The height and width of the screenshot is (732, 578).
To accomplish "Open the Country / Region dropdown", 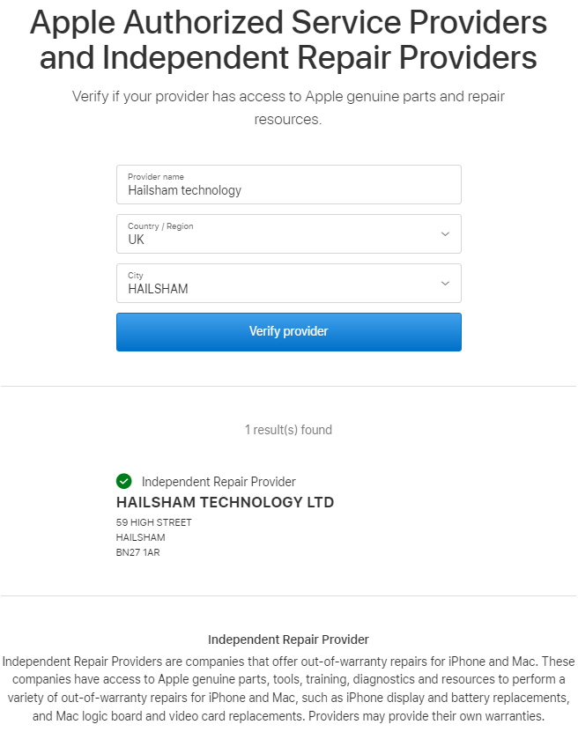I will pos(288,234).
